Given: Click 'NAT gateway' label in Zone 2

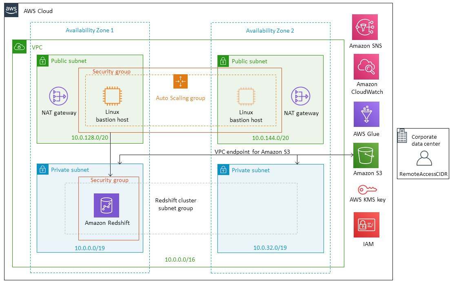Looking at the screenshot, I should 301,113.
